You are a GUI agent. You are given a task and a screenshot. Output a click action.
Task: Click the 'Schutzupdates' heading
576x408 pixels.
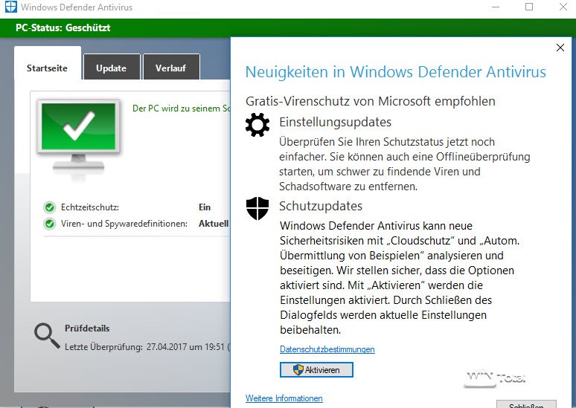[321, 206]
